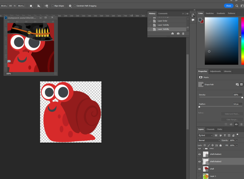Image resolution: width=244 pixels, height=179 pixels.
Task: Lock all padlock icon
Action: point(220,145)
